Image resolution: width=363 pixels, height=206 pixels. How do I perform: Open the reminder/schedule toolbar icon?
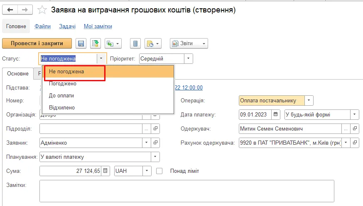(153, 44)
